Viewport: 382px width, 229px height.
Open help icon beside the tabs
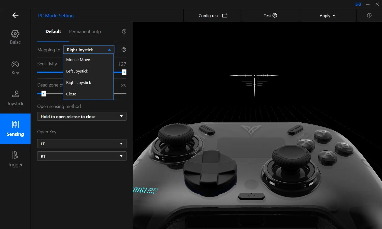[x=124, y=31]
